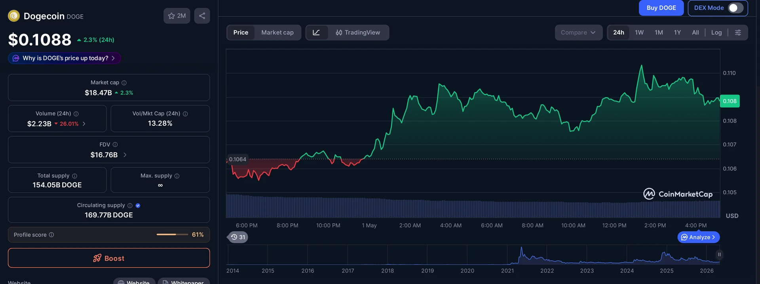Click the verified circulating supply badge
This screenshot has height=284, width=760.
(x=138, y=205)
